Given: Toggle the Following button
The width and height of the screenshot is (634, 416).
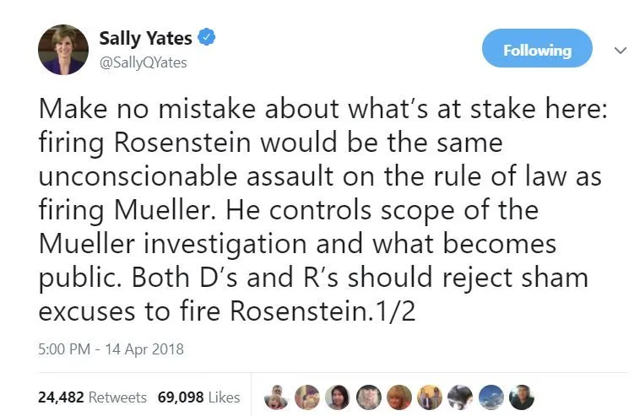Looking at the screenshot, I should (537, 50).
